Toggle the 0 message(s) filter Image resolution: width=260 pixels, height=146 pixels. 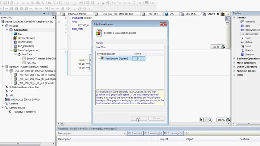pos(173,133)
